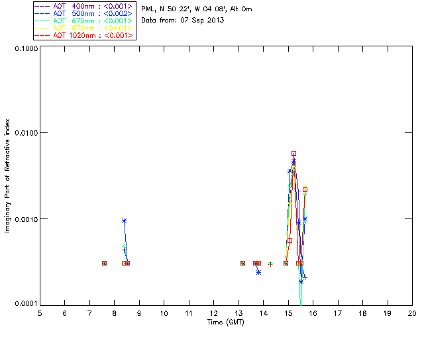Click the AOT 400nm legend entry
Screen dimensions: 424x339
click(x=84, y=6)
